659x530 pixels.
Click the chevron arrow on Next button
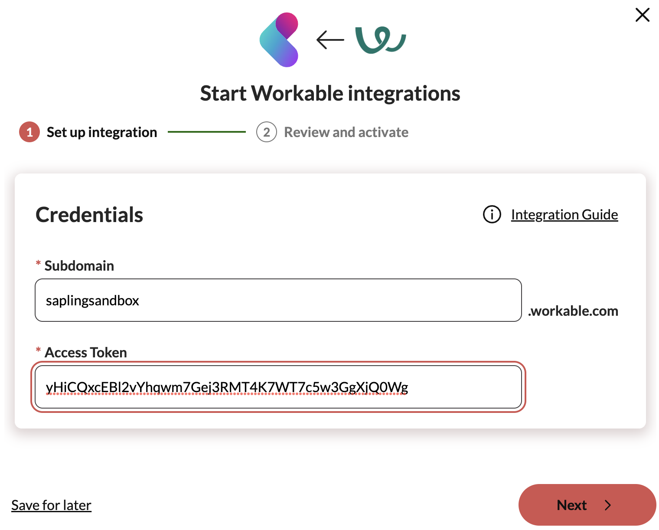608,505
